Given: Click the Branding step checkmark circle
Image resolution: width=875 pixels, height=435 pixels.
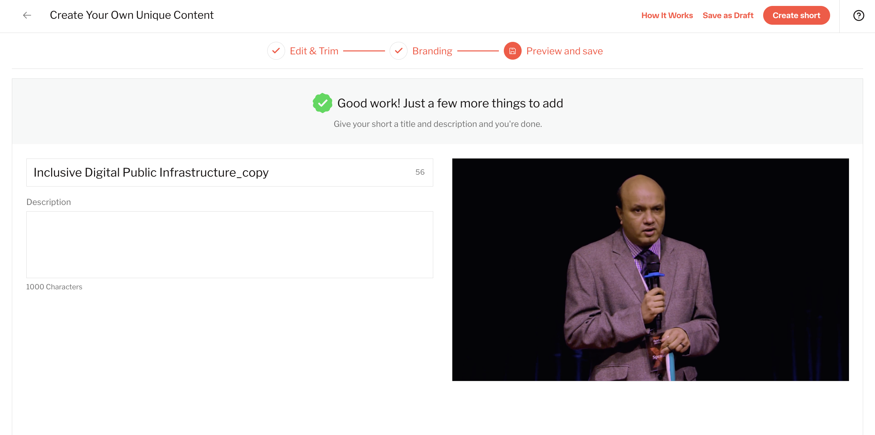Looking at the screenshot, I should (x=399, y=51).
